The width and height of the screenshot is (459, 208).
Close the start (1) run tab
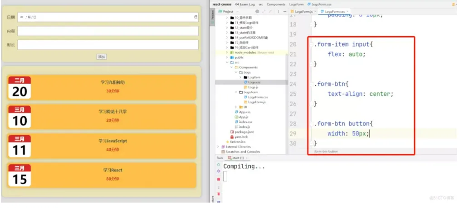246,158
